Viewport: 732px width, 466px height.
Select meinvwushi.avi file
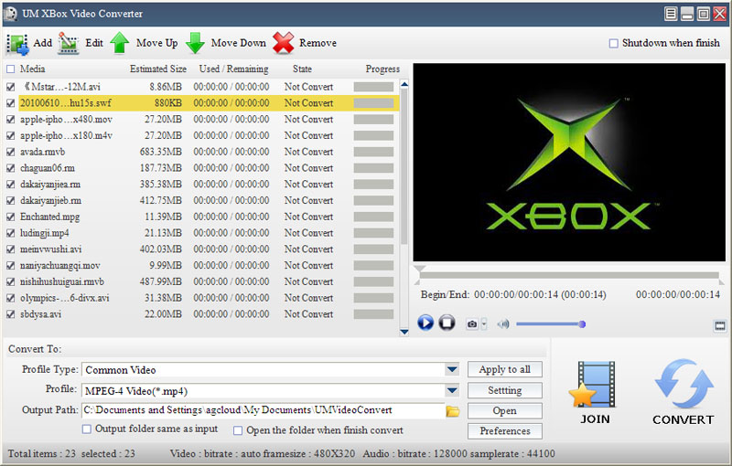tap(209, 249)
